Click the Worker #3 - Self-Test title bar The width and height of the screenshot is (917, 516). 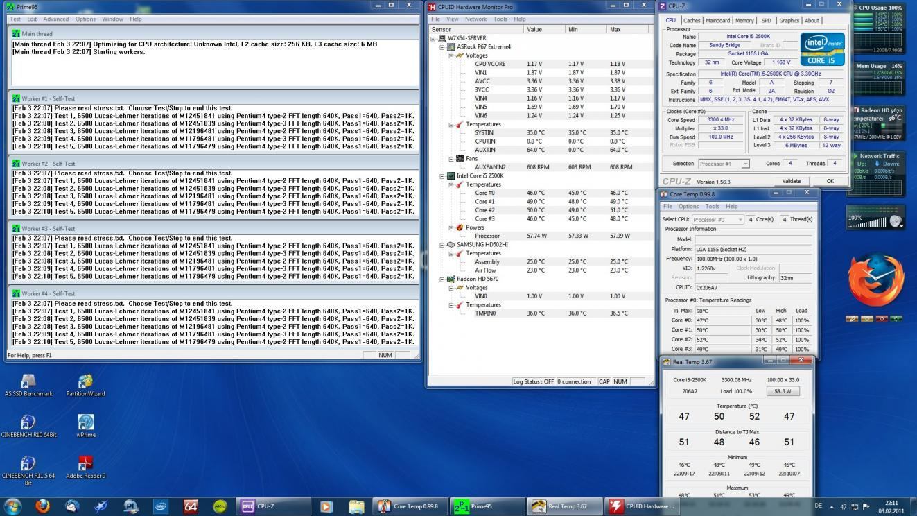pos(213,228)
